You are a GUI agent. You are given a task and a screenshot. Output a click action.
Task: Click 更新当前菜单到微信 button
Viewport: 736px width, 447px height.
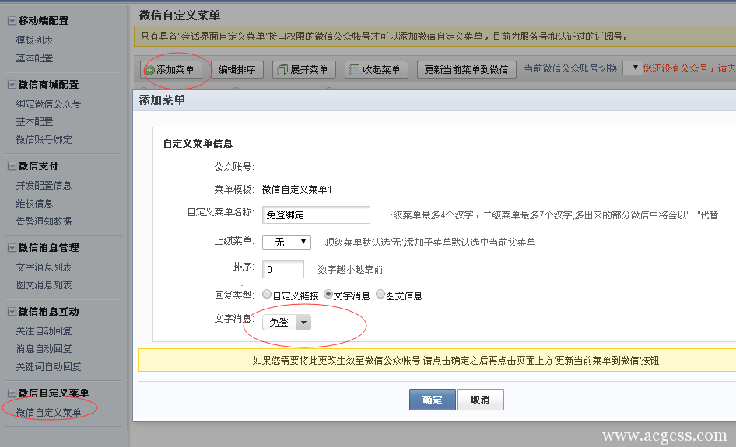tap(467, 70)
